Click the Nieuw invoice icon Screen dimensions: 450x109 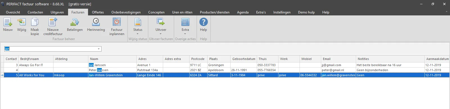pos(8,22)
